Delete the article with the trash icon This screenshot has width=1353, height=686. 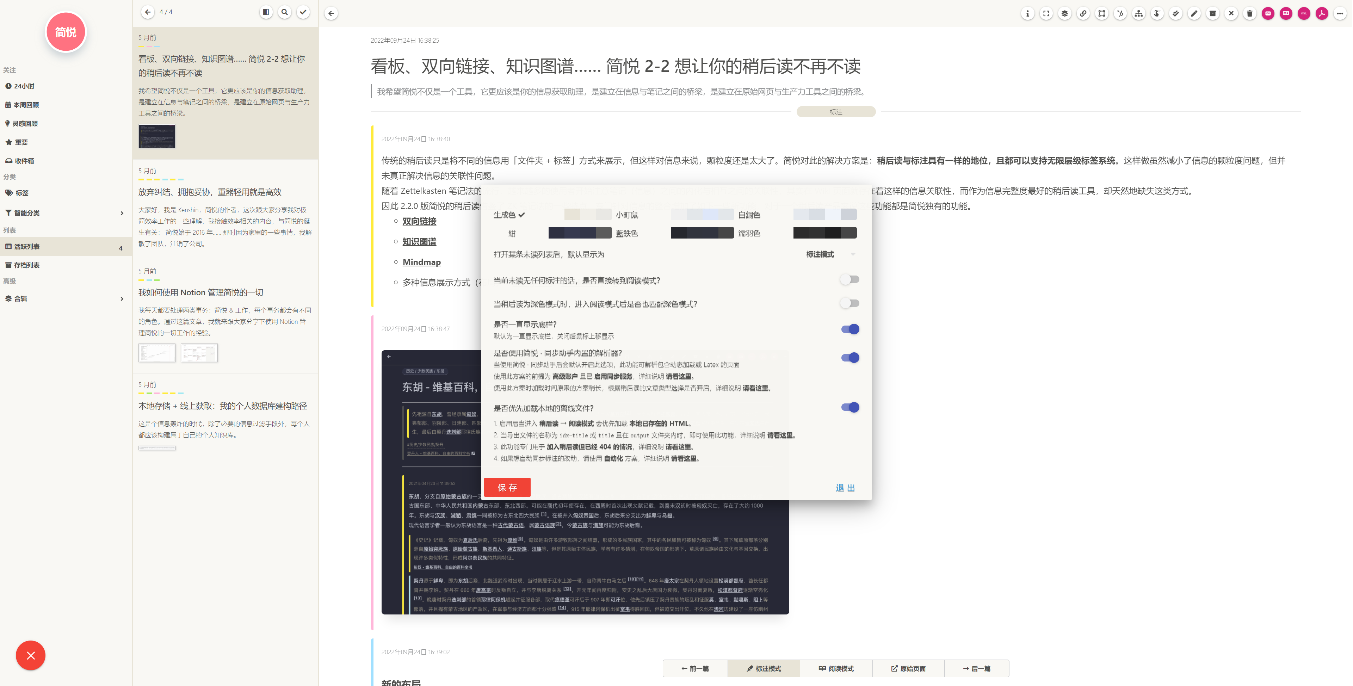[1249, 14]
